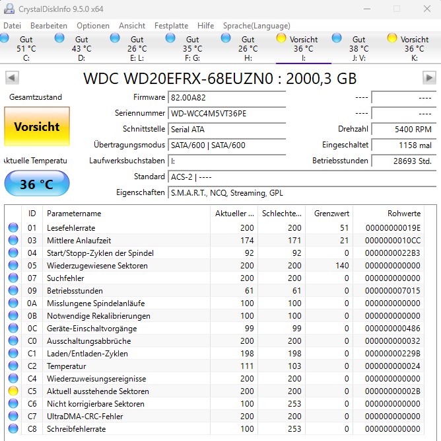This screenshot has height=441, width=441.
Task: Click status icon of row C2 Temperatur
Action: pos(13,366)
